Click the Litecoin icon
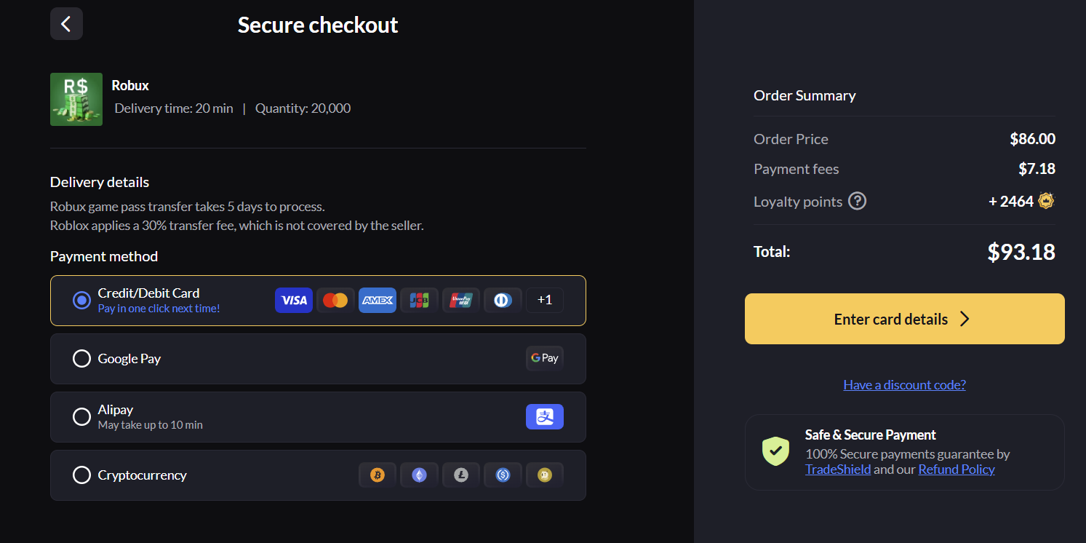Screen dimensions: 1086x543 click(x=461, y=475)
